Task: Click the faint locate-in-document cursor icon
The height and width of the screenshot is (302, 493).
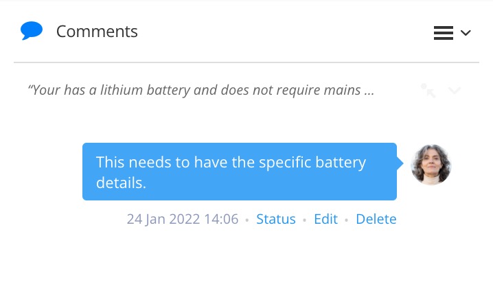Action: click(428, 90)
